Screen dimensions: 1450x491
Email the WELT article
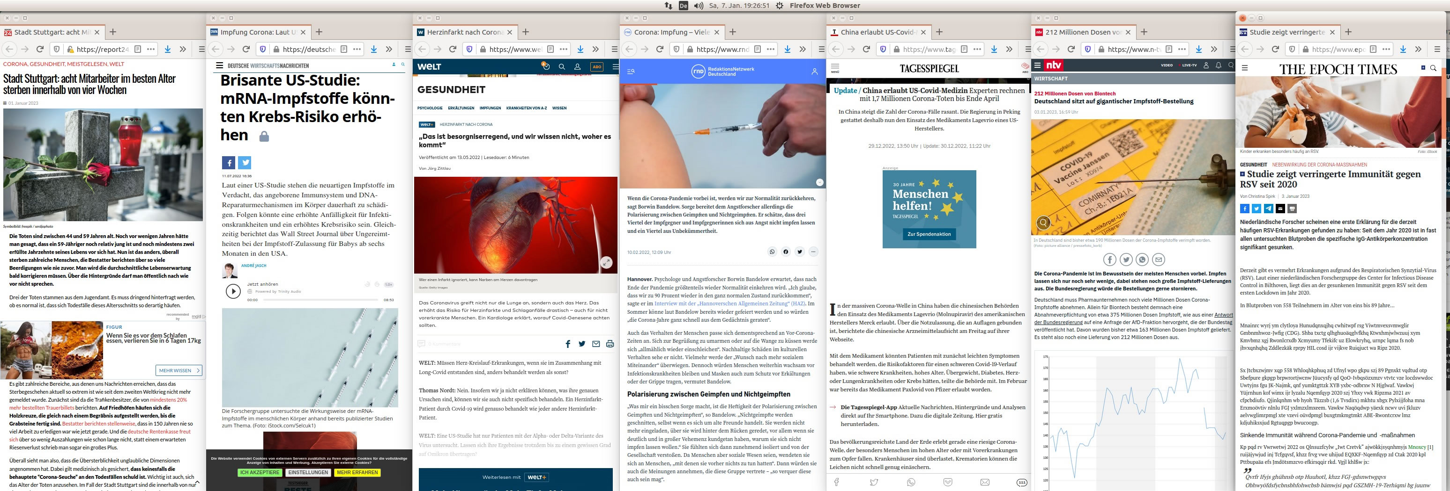tap(596, 344)
